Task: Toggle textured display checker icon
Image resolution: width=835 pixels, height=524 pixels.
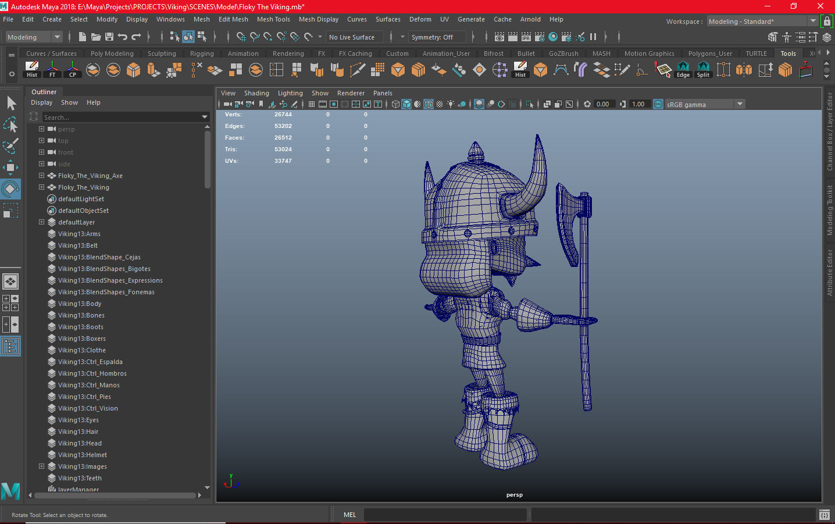Action: tap(440, 104)
